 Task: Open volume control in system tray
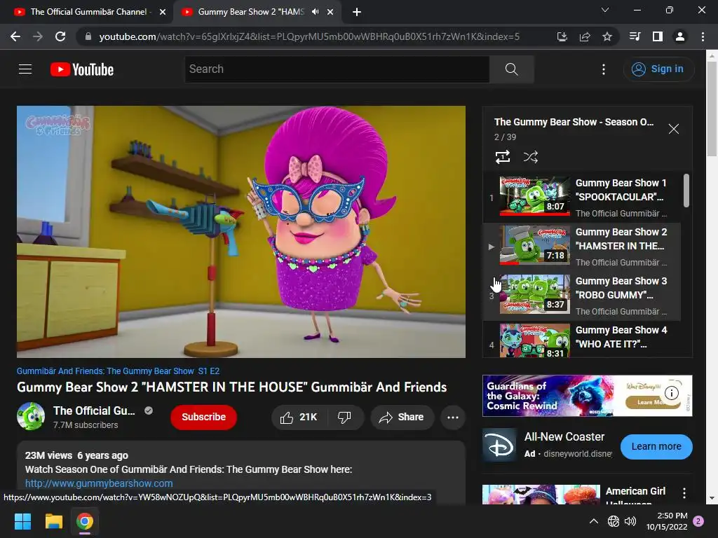point(630,521)
